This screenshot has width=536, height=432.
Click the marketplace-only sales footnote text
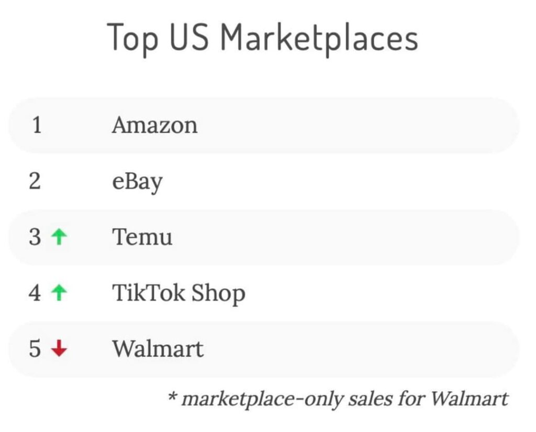(344, 399)
